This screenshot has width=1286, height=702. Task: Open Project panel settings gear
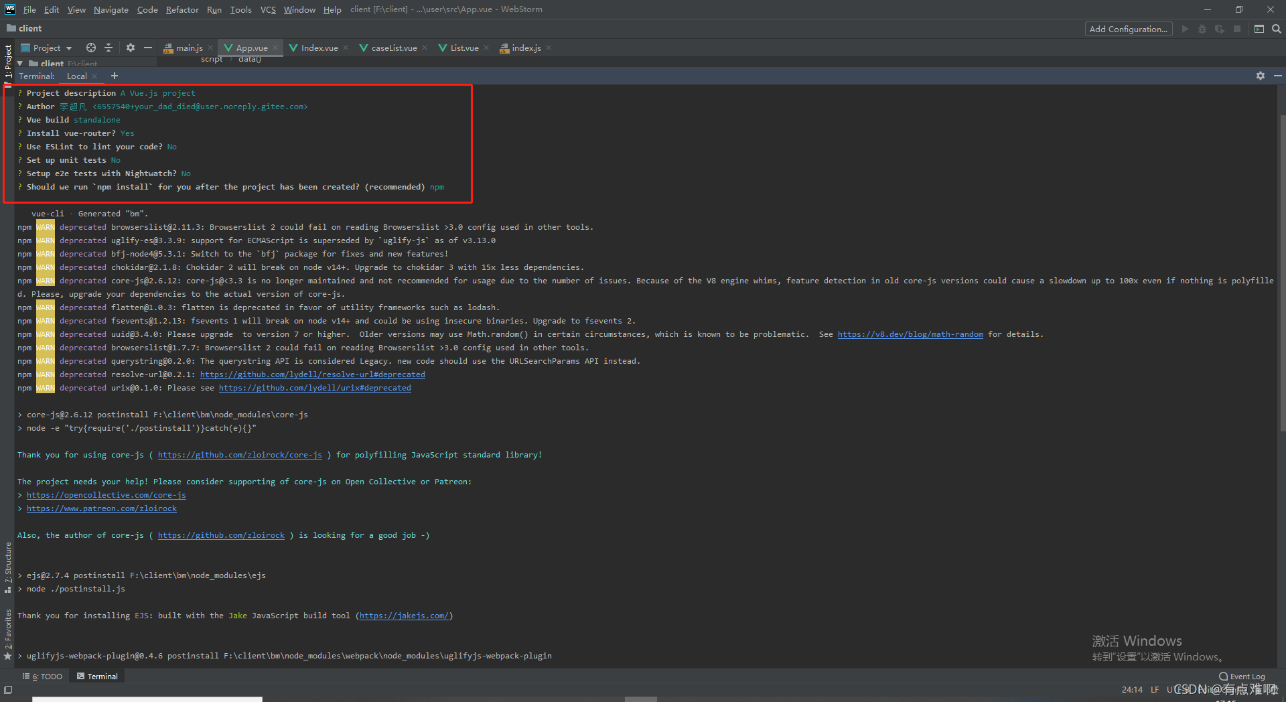tap(131, 48)
